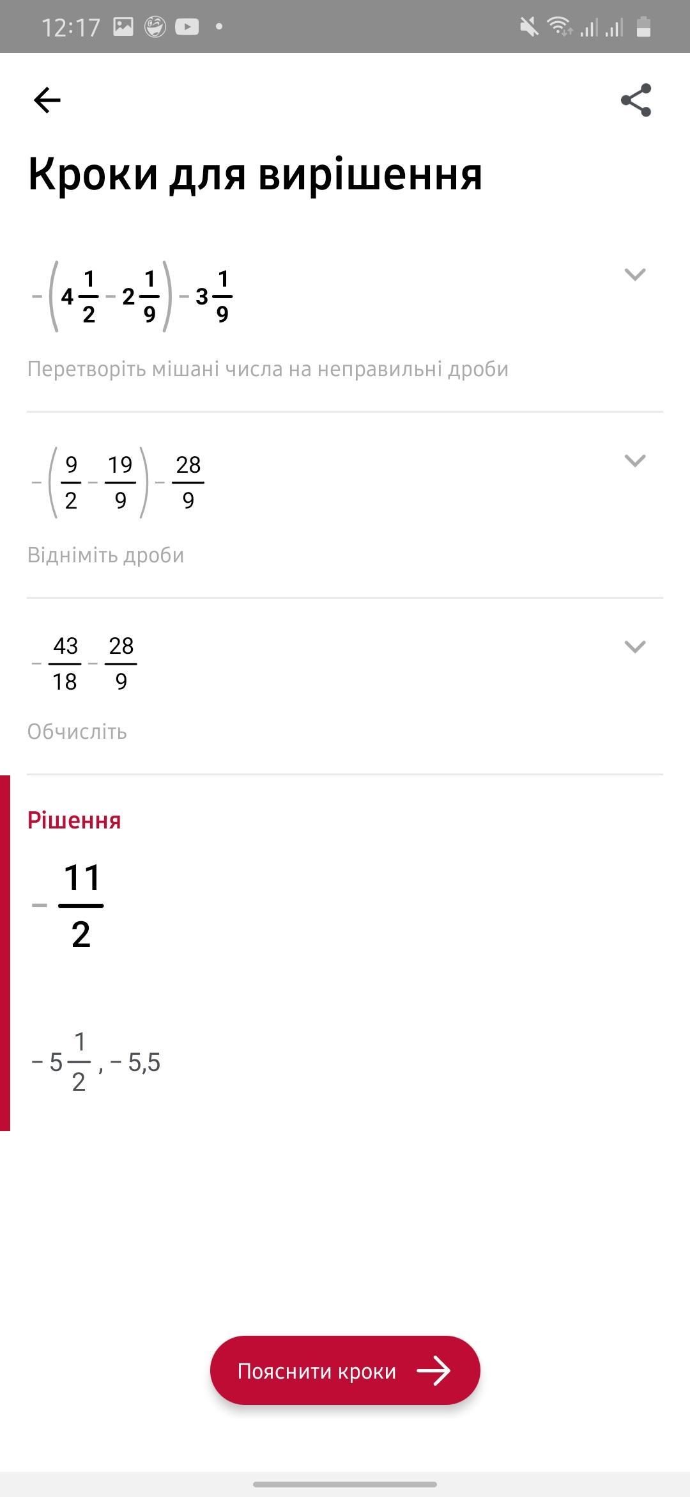Tap the YouTube notification icon
This screenshot has width=690, height=1497.
pos(187,27)
